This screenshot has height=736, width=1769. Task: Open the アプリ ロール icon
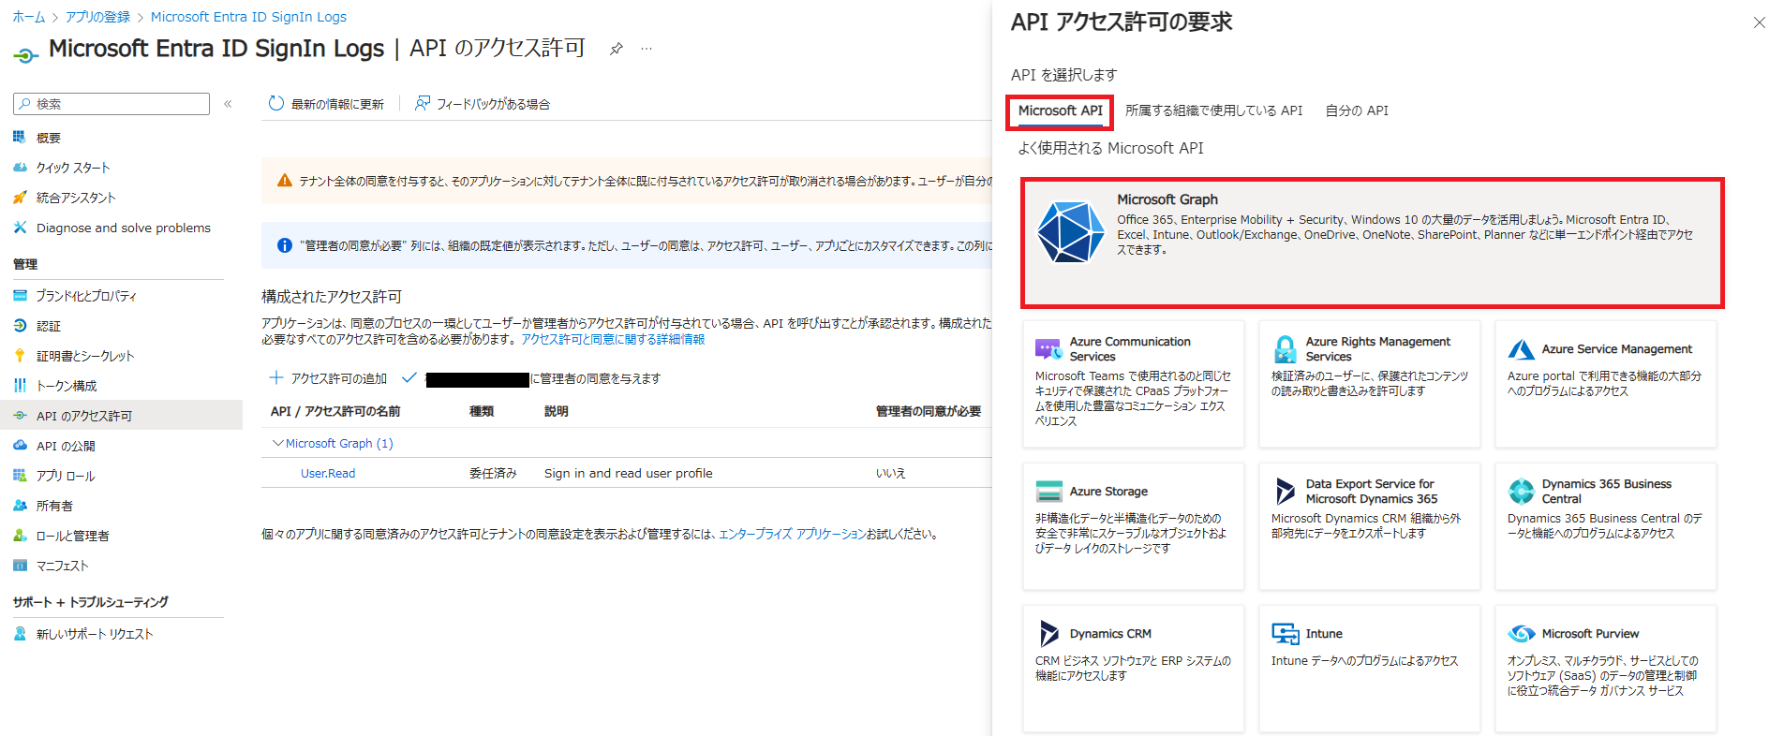[20, 476]
